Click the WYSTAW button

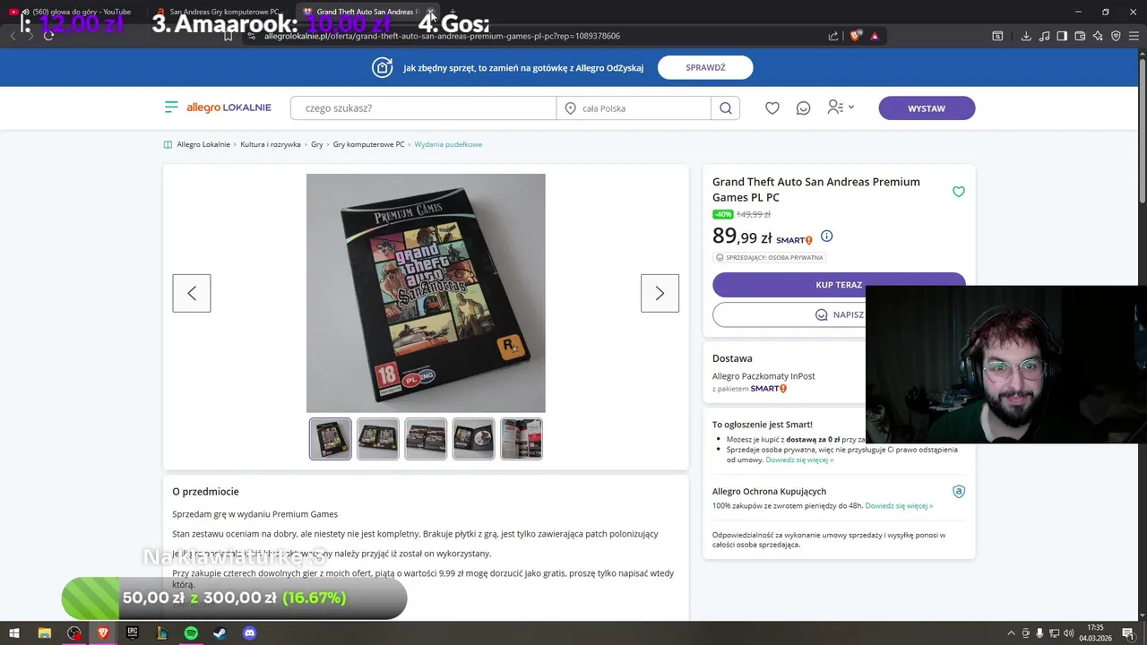[x=927, y=108]
